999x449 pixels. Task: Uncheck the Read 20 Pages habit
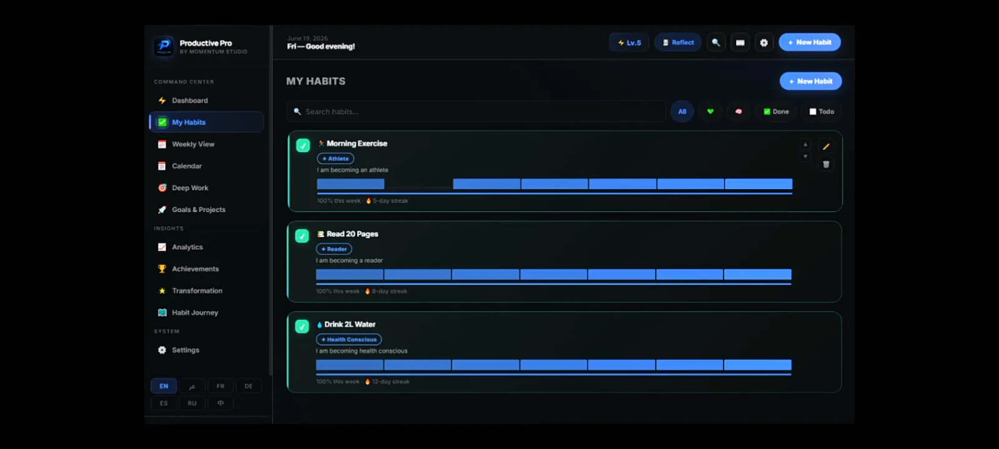pos(302,236)
